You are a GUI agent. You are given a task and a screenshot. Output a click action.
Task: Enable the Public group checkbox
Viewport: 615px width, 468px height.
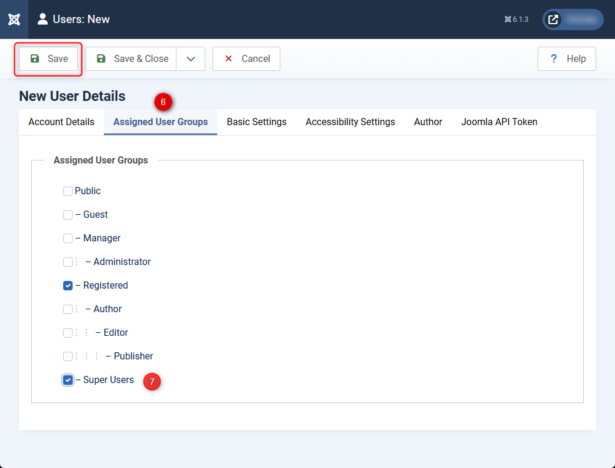tap(68, 191)
